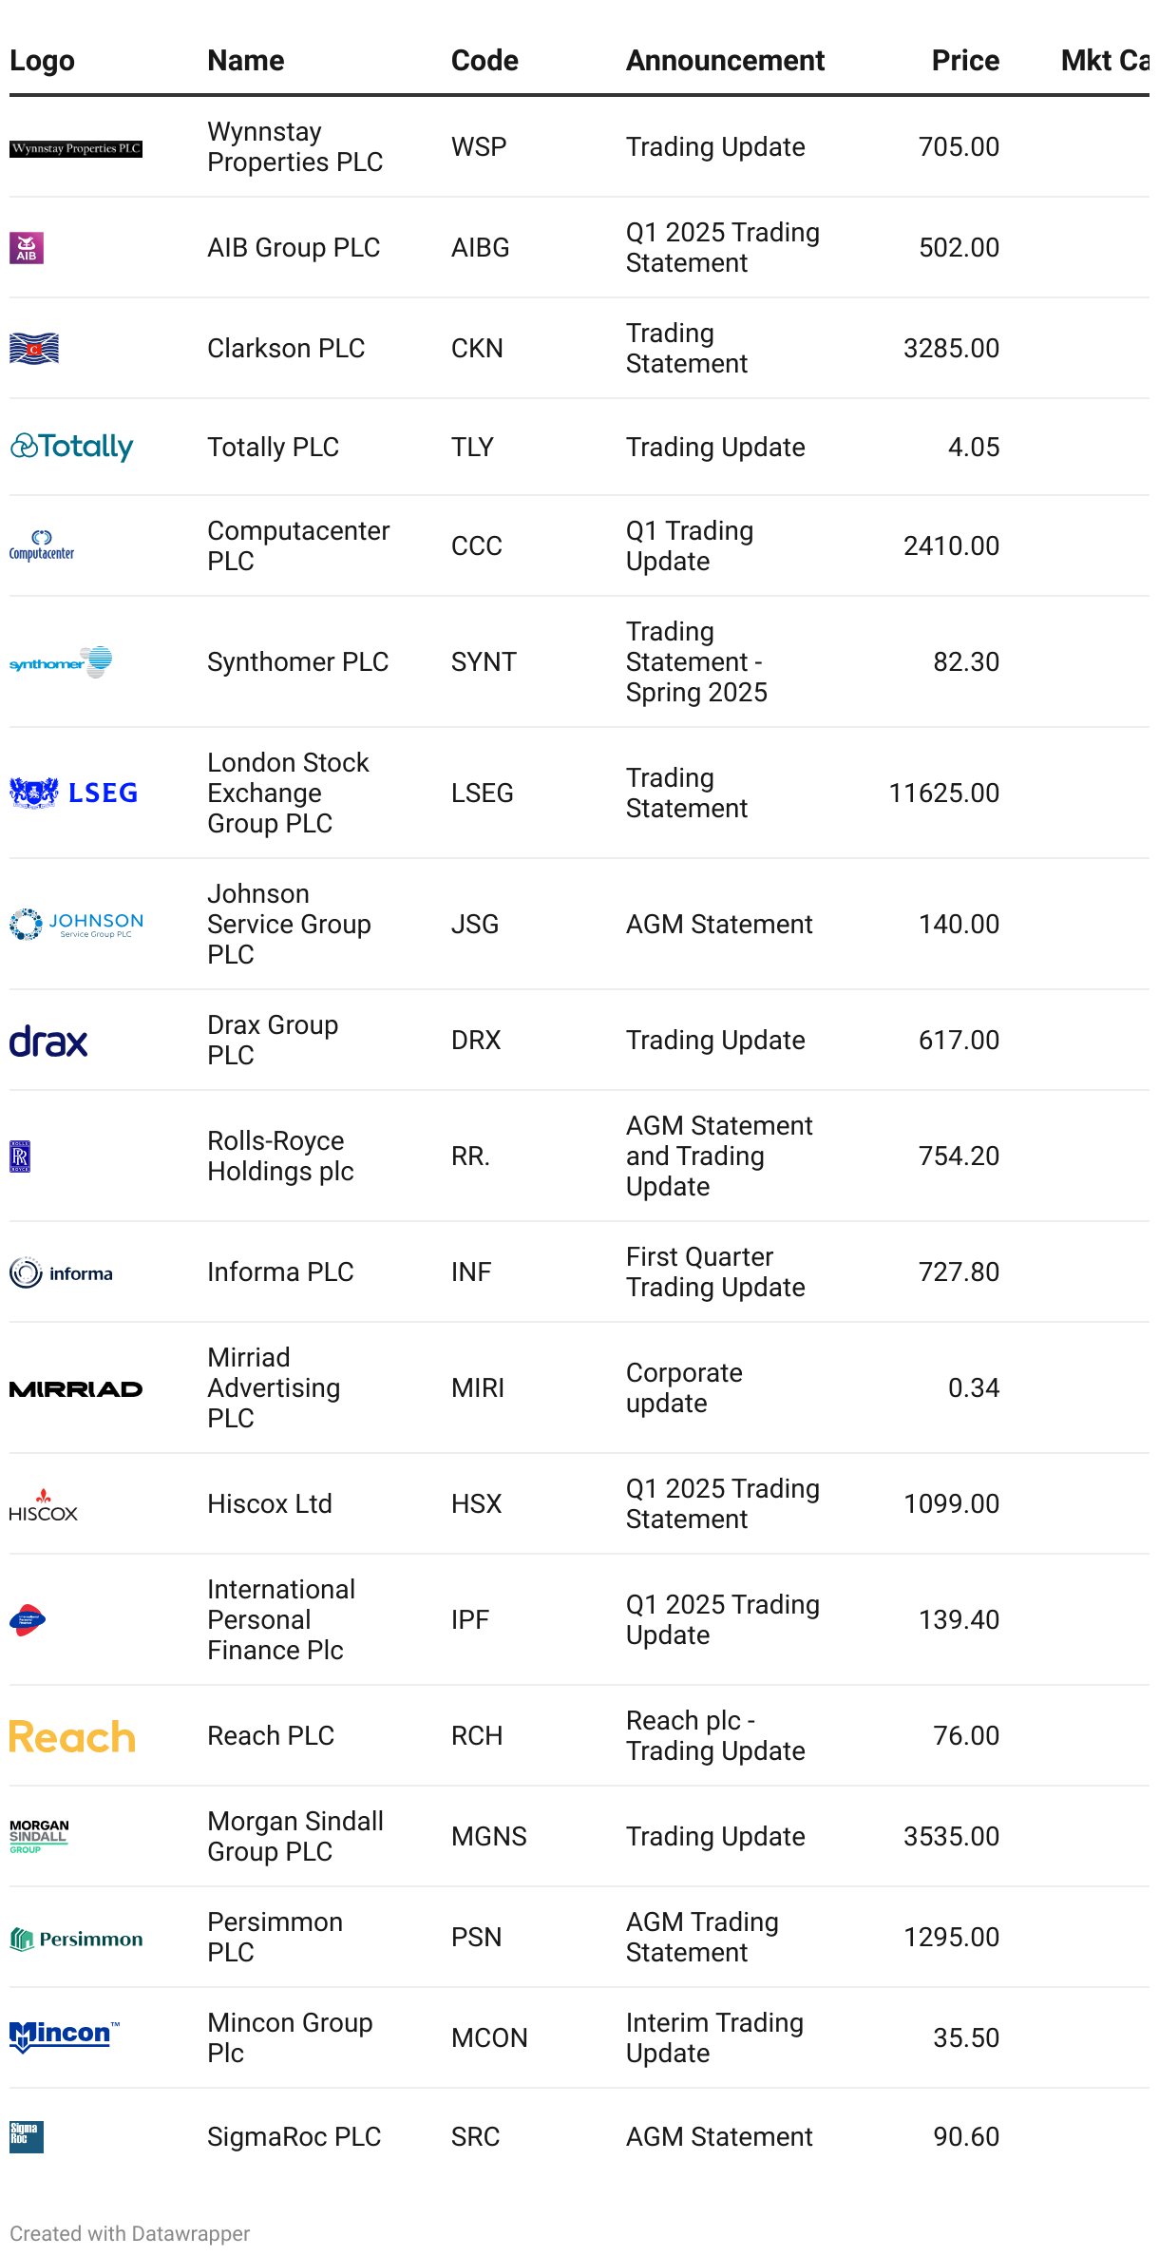
Task: Click the Computacenter logo
Action: point(42,545)
